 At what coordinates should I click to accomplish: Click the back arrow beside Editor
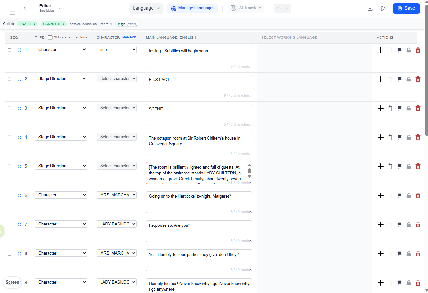point(25,8)
